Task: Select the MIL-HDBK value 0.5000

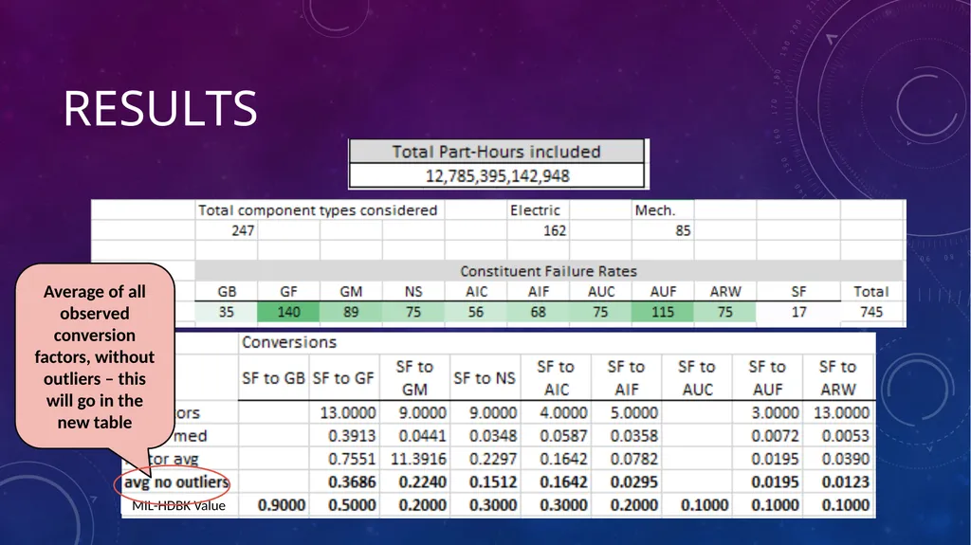Action: coord(352,505)
